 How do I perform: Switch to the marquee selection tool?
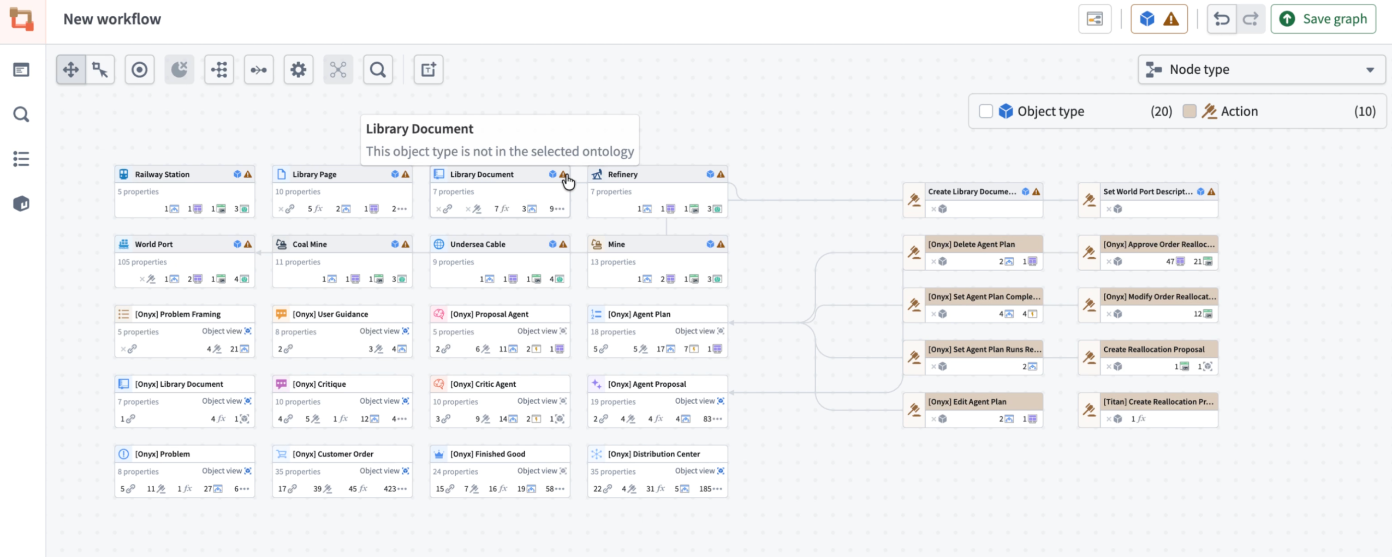[x=100, y=69]
